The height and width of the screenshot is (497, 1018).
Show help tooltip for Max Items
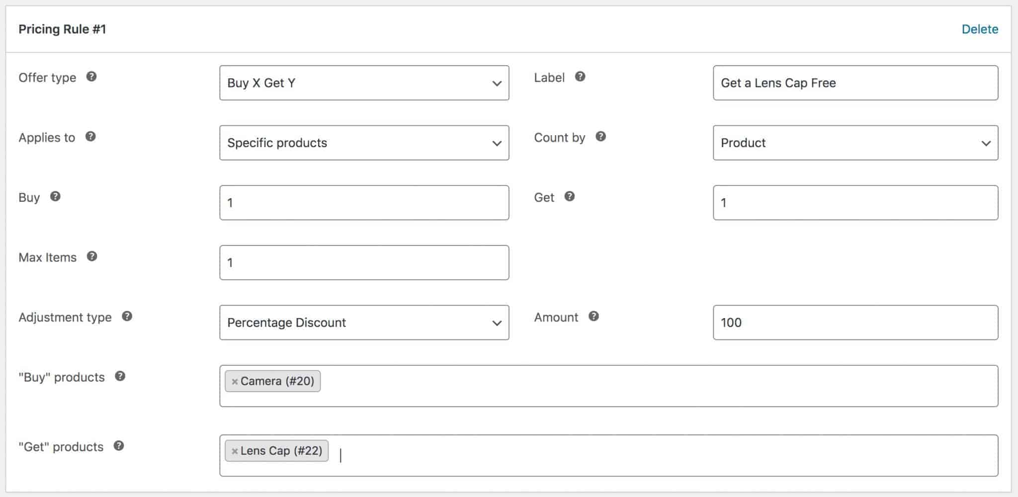point(92,256)
